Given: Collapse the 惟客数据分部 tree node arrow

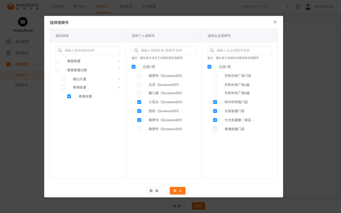Looking at the screenshot, I should coord(119,70).
